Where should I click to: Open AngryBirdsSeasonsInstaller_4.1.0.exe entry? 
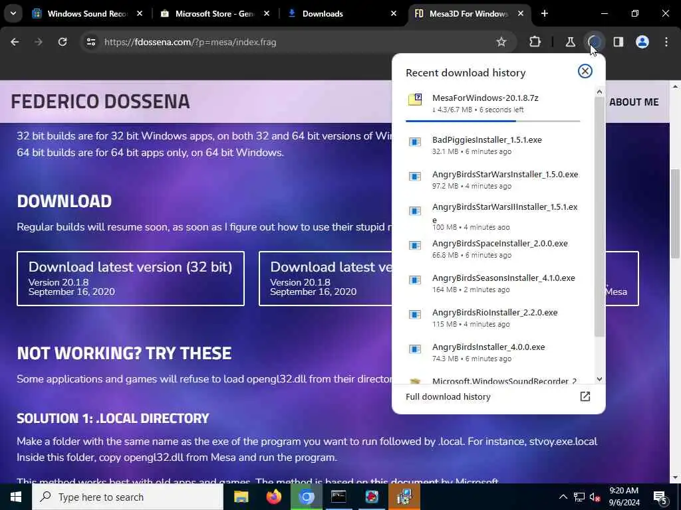point(493,283)
